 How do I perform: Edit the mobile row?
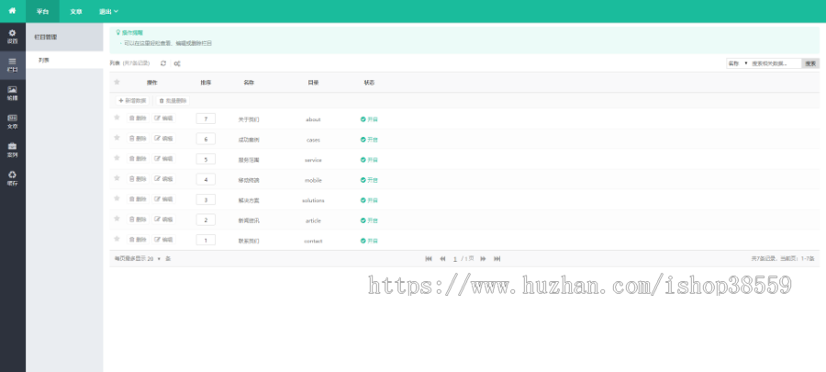point(164,178)
